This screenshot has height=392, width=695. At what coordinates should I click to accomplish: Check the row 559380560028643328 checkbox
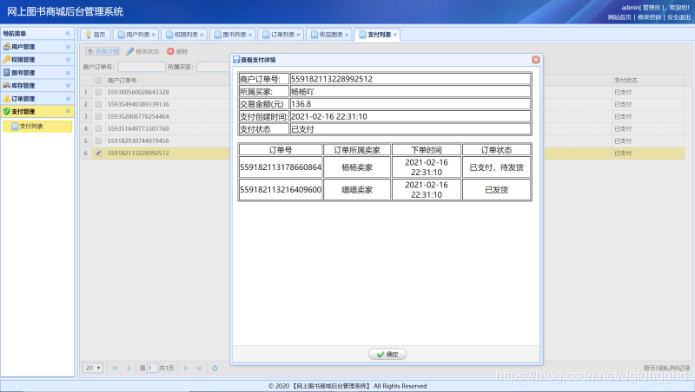click(98, 92)
